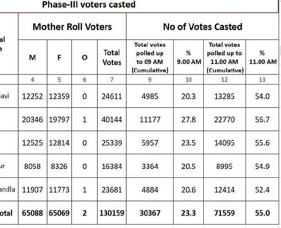
Task: Select the total cell showing 71559
Action: 224,213
